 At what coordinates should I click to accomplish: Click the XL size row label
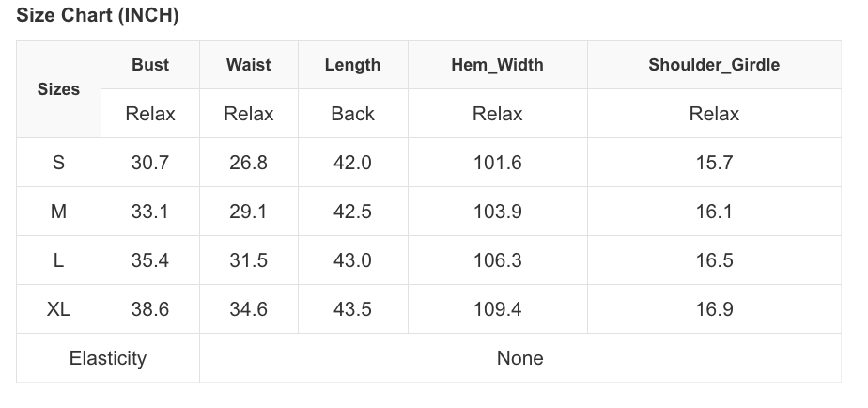click(x=58, y=309)
